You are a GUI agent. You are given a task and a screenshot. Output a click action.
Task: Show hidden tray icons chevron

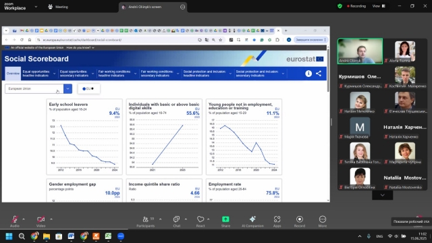tap(360, 236)
